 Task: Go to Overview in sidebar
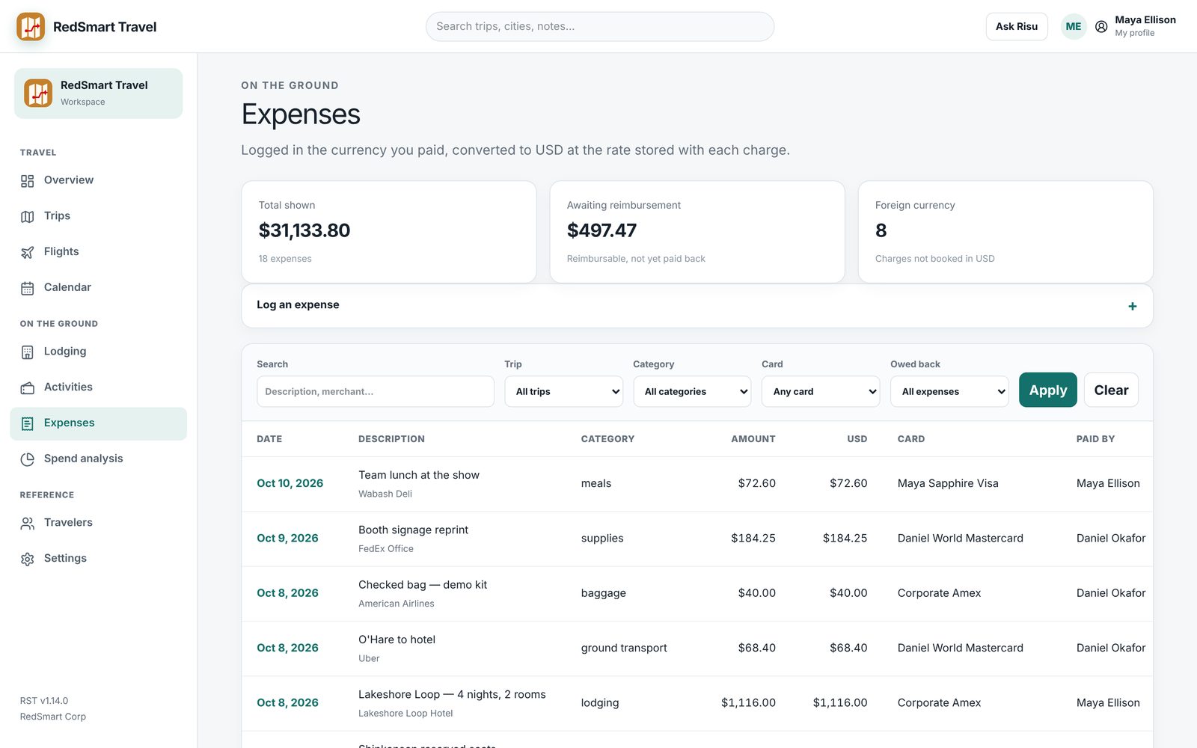point(98,180)
